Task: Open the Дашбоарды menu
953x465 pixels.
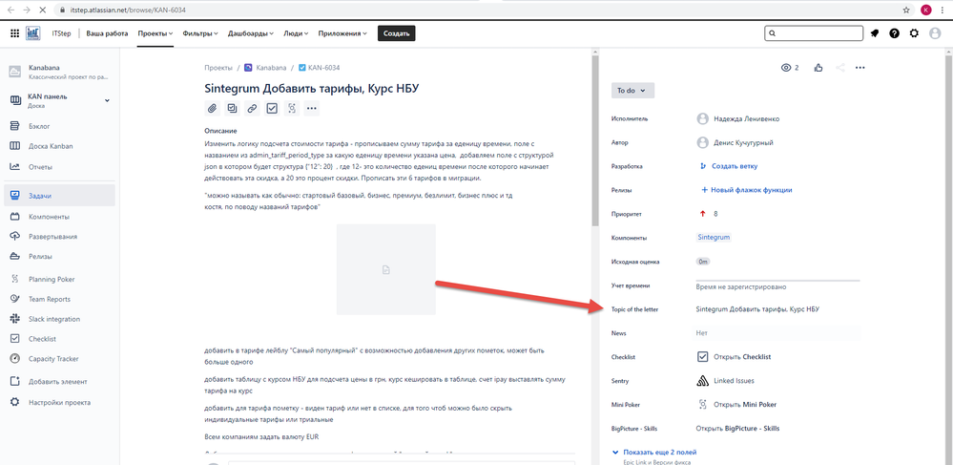Action: click(x=250, y=33)
